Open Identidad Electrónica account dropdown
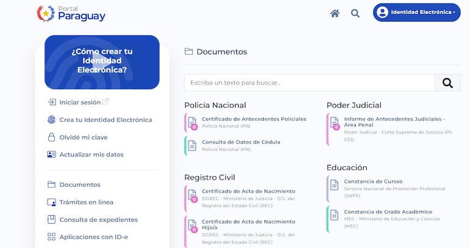Screen dimensions: 470x248 pyautogui.click(x=417, y=12)
